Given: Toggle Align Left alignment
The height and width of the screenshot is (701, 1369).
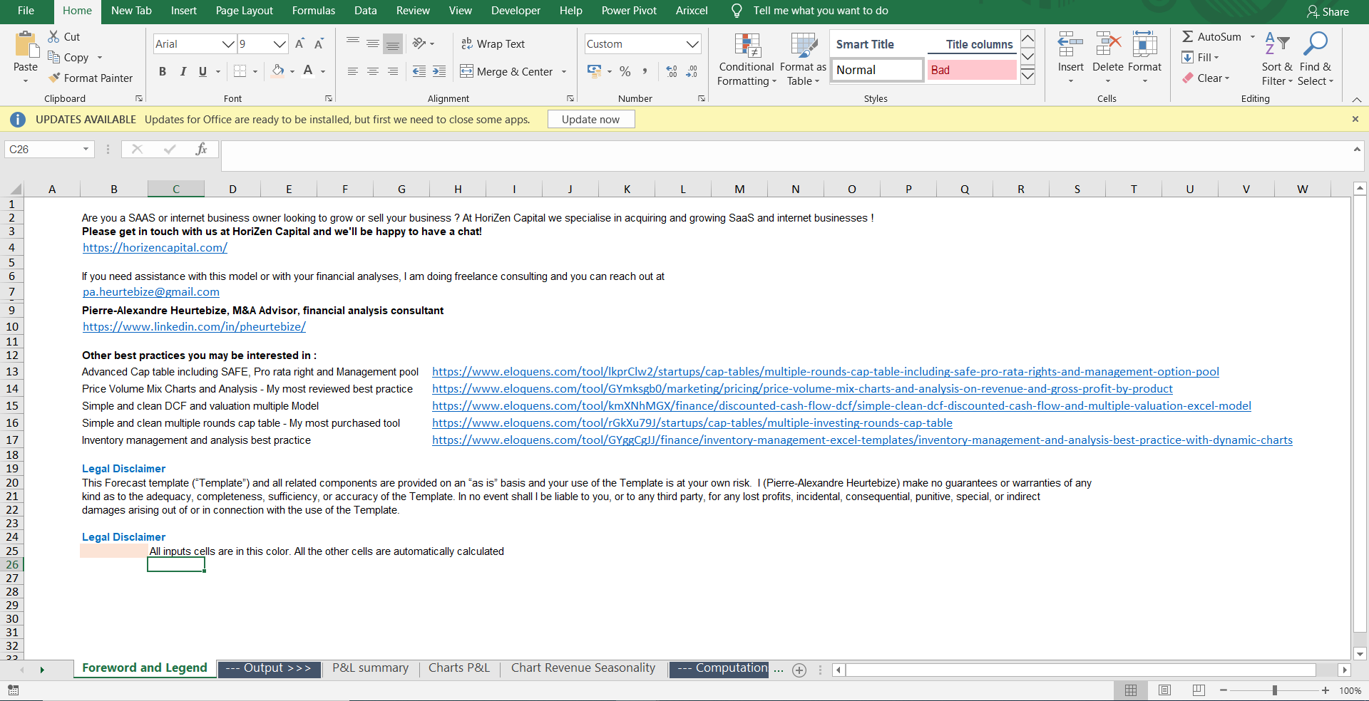Looking at the screenshot, I should [x=352, y=71].
